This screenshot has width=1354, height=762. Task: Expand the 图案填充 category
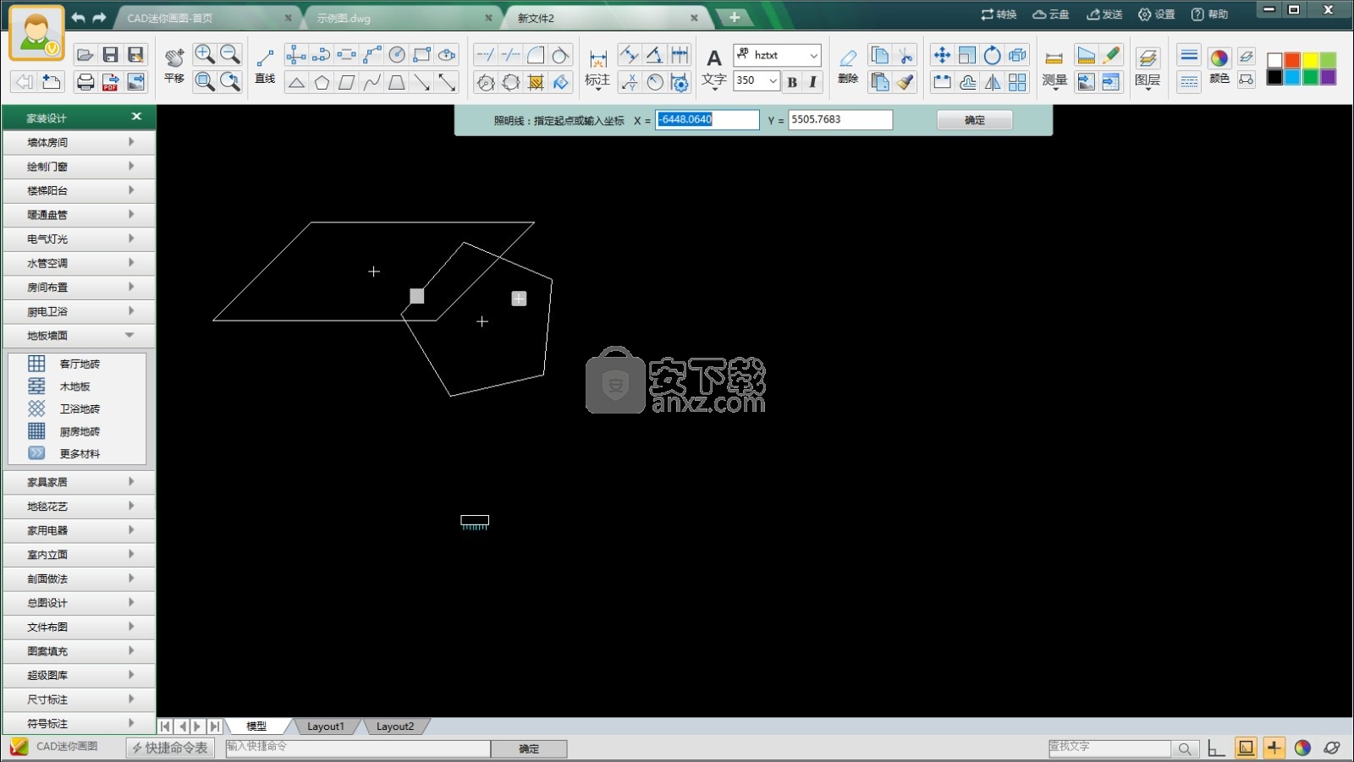pos(79,651)
